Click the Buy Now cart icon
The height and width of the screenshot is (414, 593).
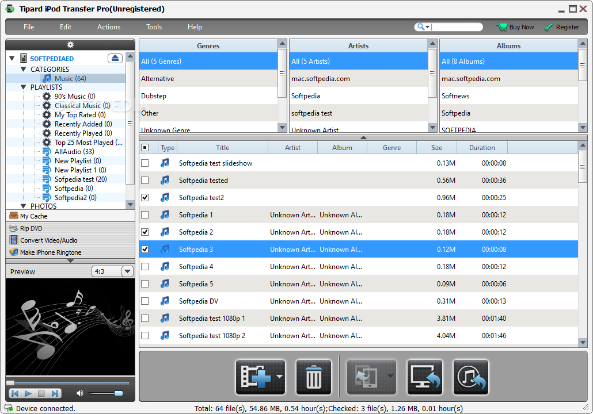point(502,27)
